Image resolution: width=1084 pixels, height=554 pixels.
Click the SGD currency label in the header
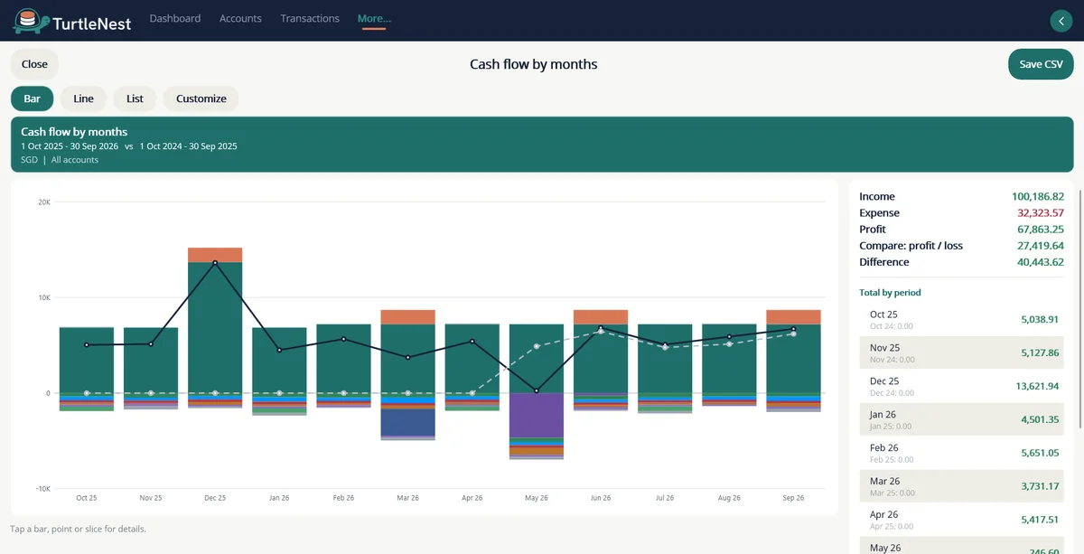[30, 160]
